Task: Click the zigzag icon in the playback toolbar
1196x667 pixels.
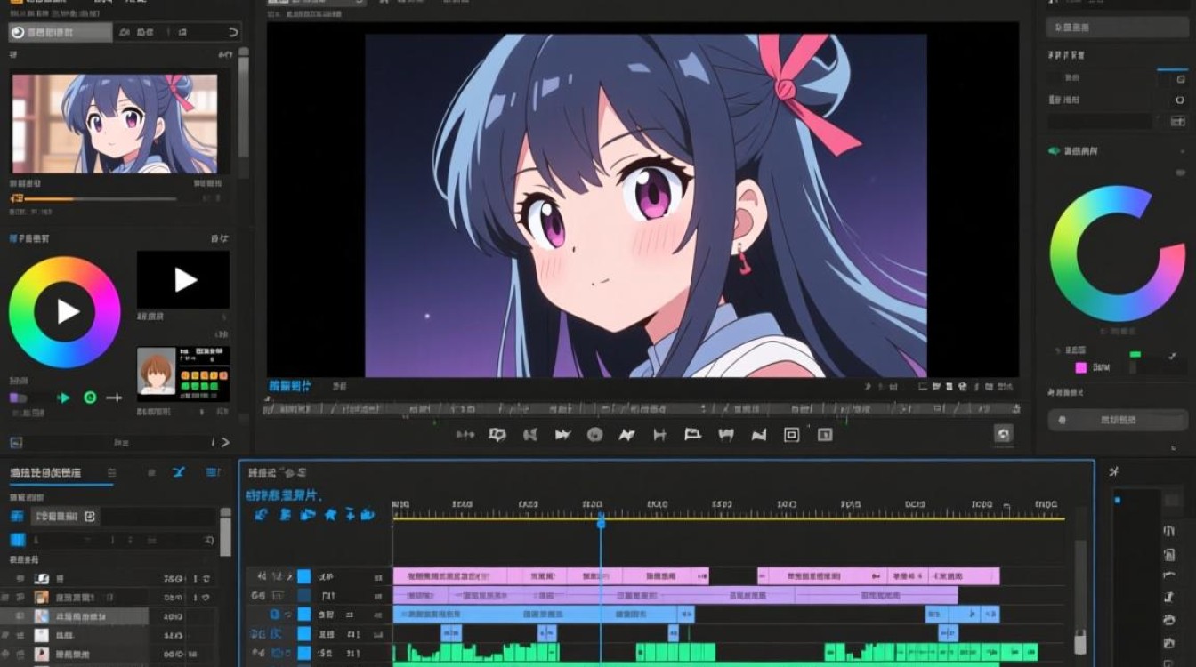Action: [x=627, y=435]
